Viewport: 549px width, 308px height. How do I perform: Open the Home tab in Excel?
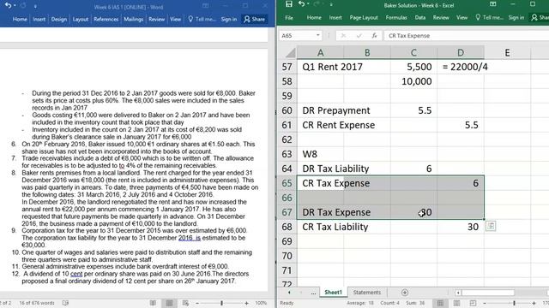point(314,17)
